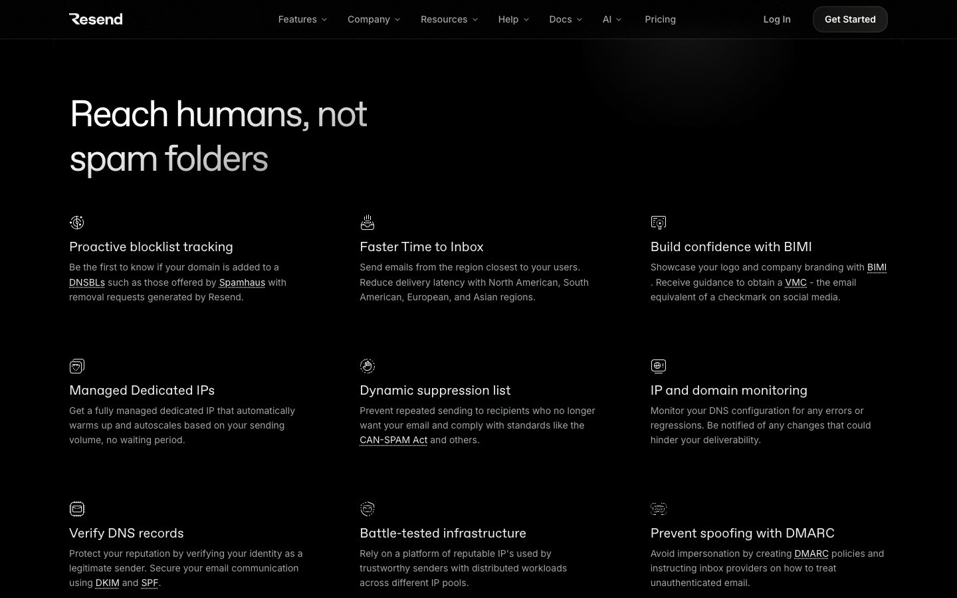Expand the Features dropdown menu
The height and width of the screenshot is (598, 957).
pyautogui.click(x=302, y=19)
